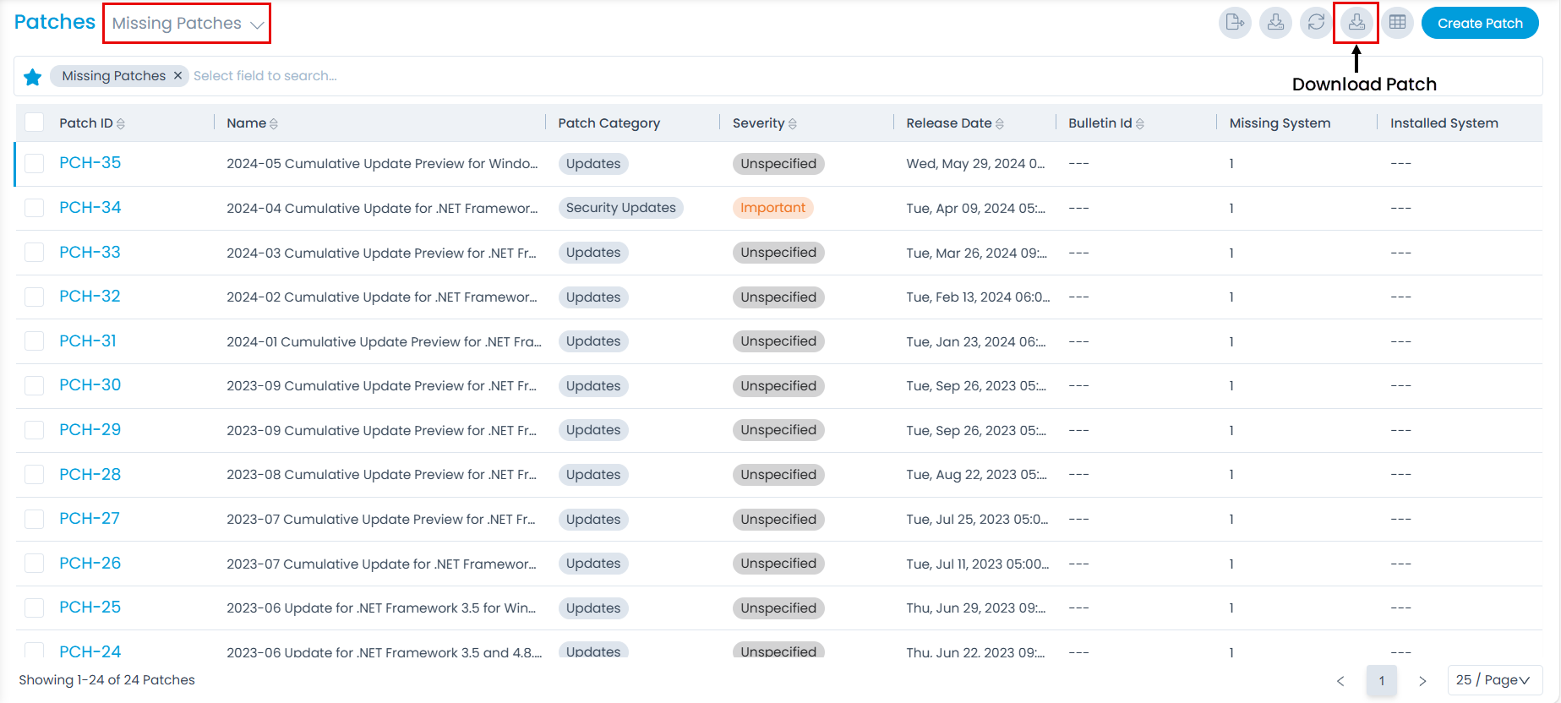Viewport: 1561px width, 703px height.
Task: Open patch PCH-27 link
Action: click(90, 518)
